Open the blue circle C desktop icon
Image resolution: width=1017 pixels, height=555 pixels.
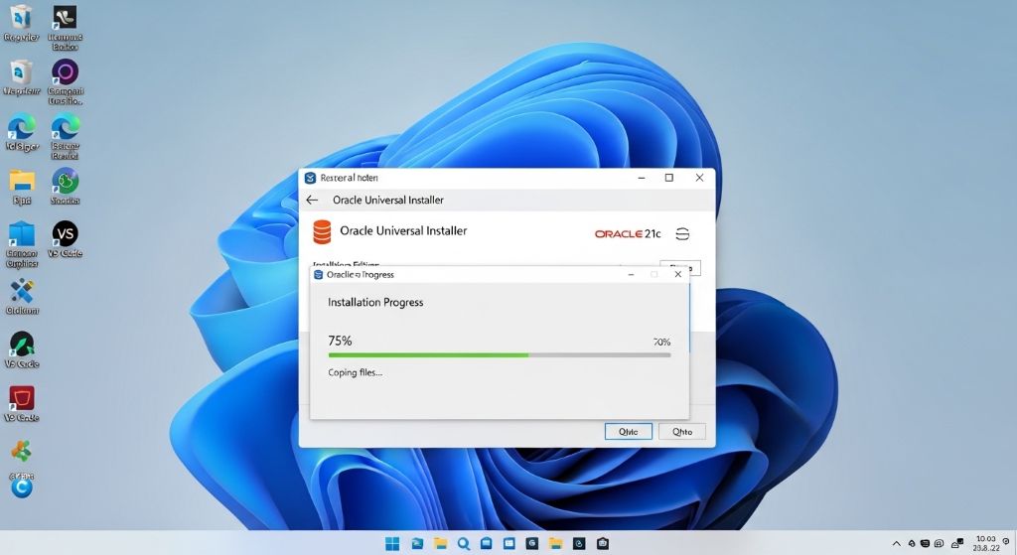pos(22,487)
